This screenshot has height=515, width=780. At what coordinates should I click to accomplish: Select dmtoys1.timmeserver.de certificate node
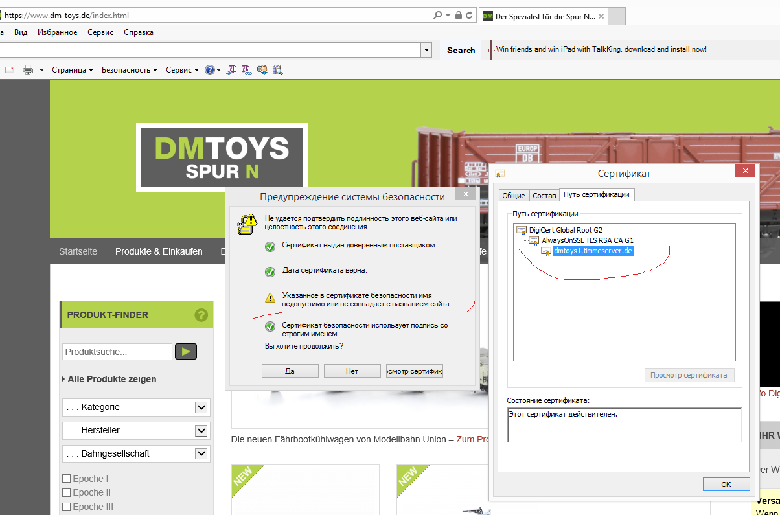point(593,251)
